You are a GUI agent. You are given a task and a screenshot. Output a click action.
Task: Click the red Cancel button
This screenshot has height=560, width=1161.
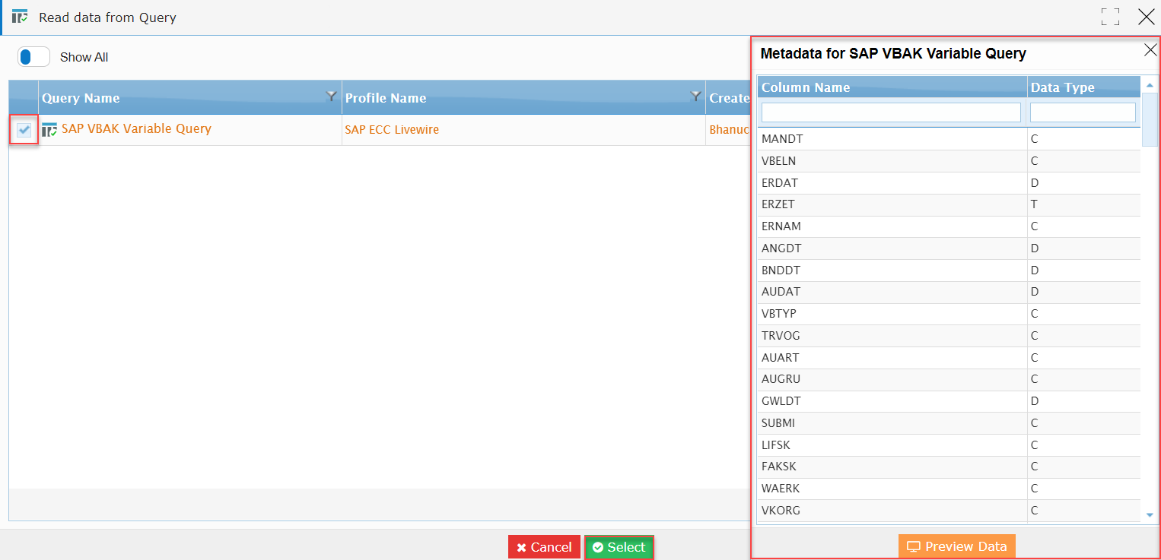tap(544, 547)
